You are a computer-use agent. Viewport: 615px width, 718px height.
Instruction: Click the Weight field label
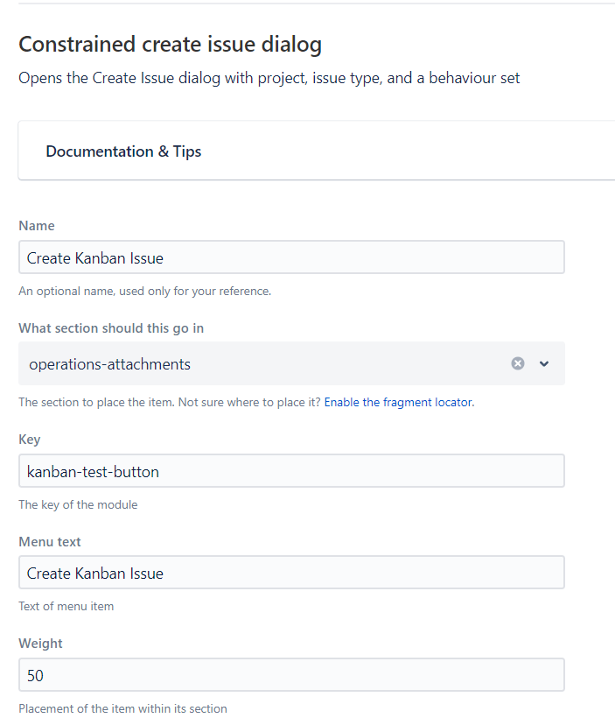(40, 644)
